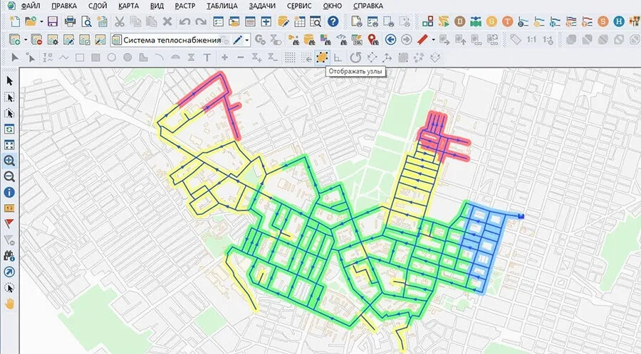Click the brown D circle icon
This screenshot has width=641, height=354.
pos(460,21)
